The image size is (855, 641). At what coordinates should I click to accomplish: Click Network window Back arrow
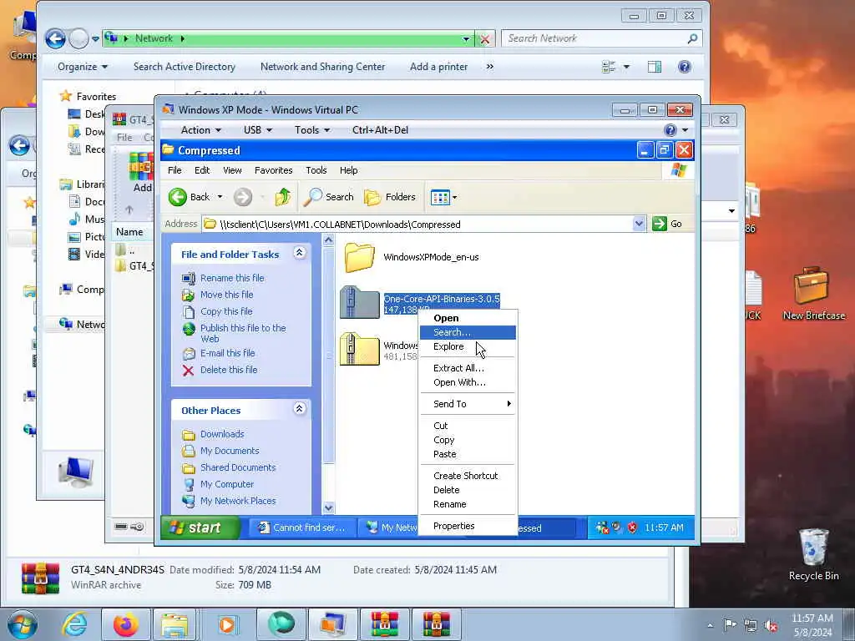[x=55, y=38]
